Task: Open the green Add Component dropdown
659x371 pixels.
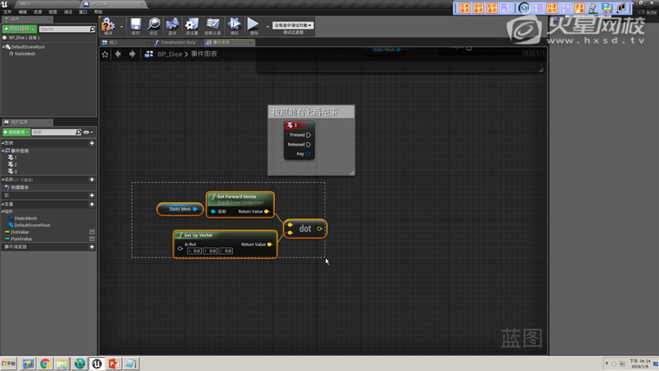Action: click(x=19, y=29)
